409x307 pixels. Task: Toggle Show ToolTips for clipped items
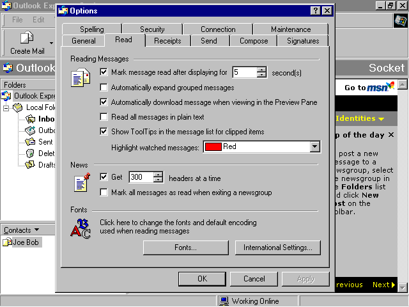click(104, 131)
